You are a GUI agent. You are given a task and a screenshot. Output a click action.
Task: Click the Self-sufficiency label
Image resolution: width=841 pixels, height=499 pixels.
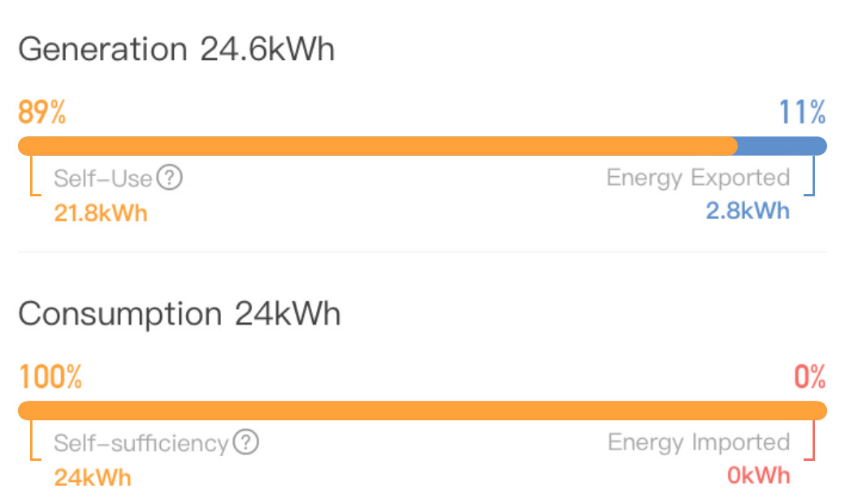pyautogui.click(x=141, y=443)
